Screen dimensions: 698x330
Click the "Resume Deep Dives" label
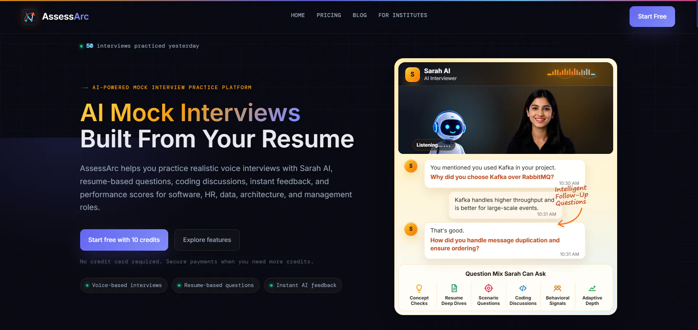(454, 301)
